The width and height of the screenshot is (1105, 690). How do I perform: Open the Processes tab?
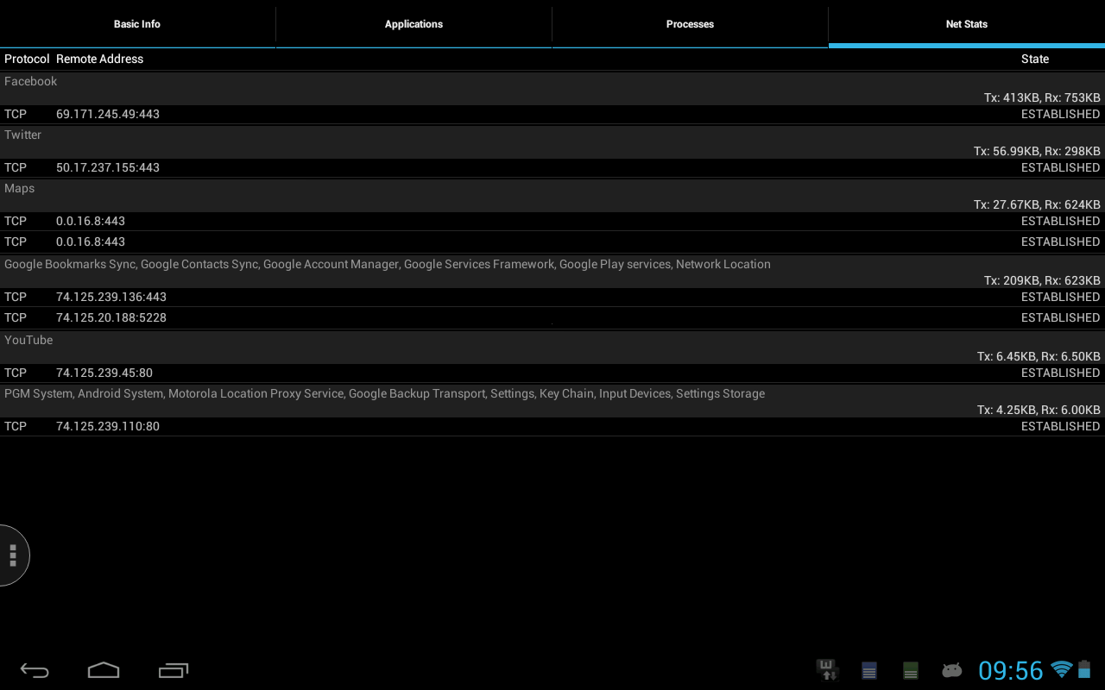coord(690,24)
